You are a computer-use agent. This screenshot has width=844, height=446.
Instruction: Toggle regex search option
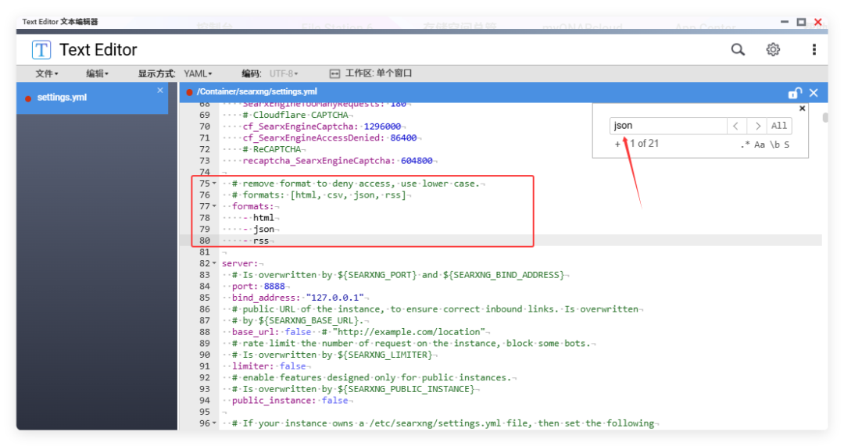pos(745,145)
